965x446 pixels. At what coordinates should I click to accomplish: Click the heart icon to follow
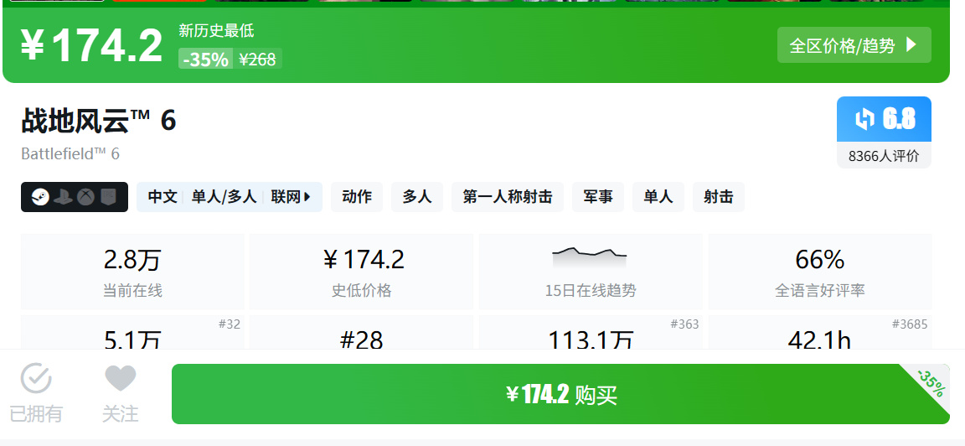click(x=120, y=378)
